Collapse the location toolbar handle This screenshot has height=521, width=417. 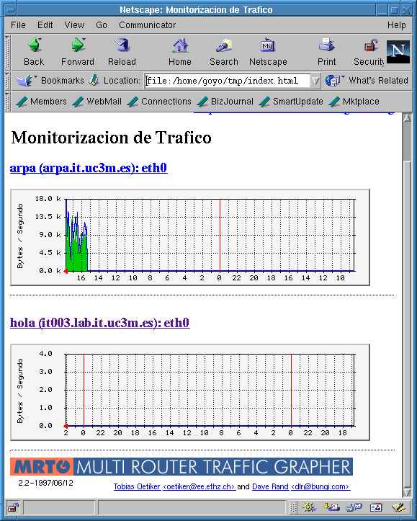[8, 81]
